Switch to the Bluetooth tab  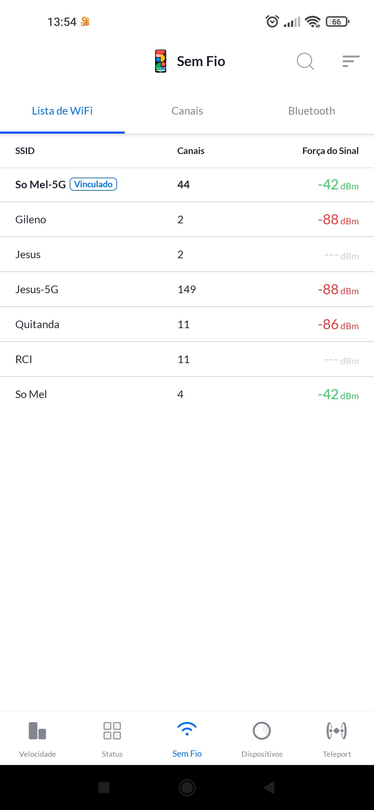[312, 111]
